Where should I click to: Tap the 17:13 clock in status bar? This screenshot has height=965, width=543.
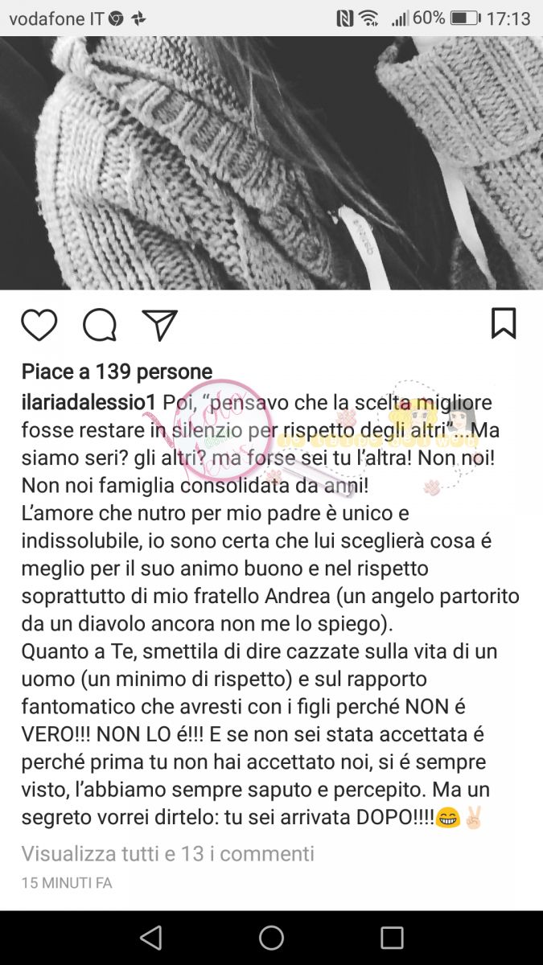coord(508,18)
